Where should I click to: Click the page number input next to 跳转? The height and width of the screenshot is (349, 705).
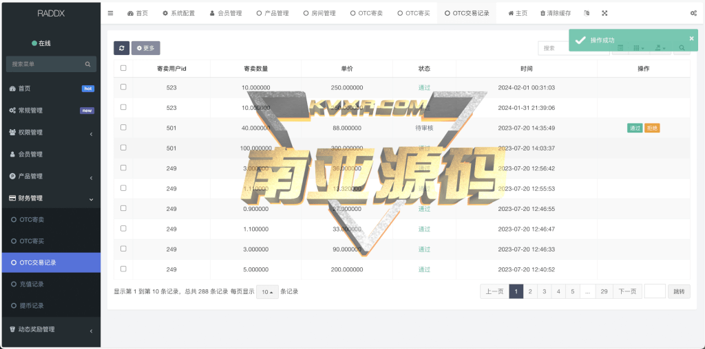coord(655,291)
